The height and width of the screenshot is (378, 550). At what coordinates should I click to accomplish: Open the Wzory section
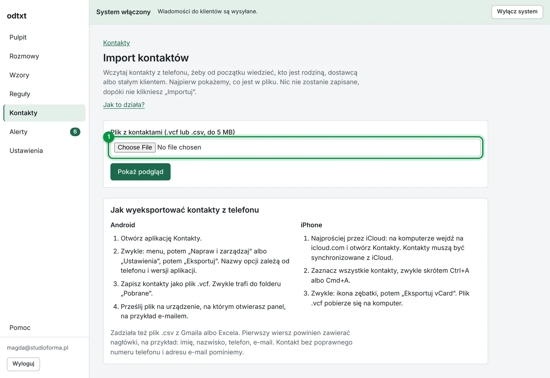(x=44, y=75)
